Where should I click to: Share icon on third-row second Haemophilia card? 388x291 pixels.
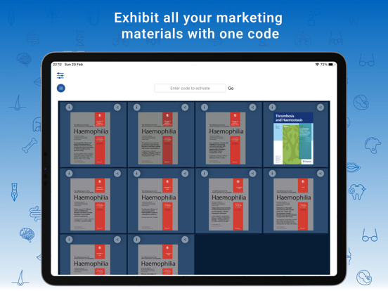coord(185,239)
